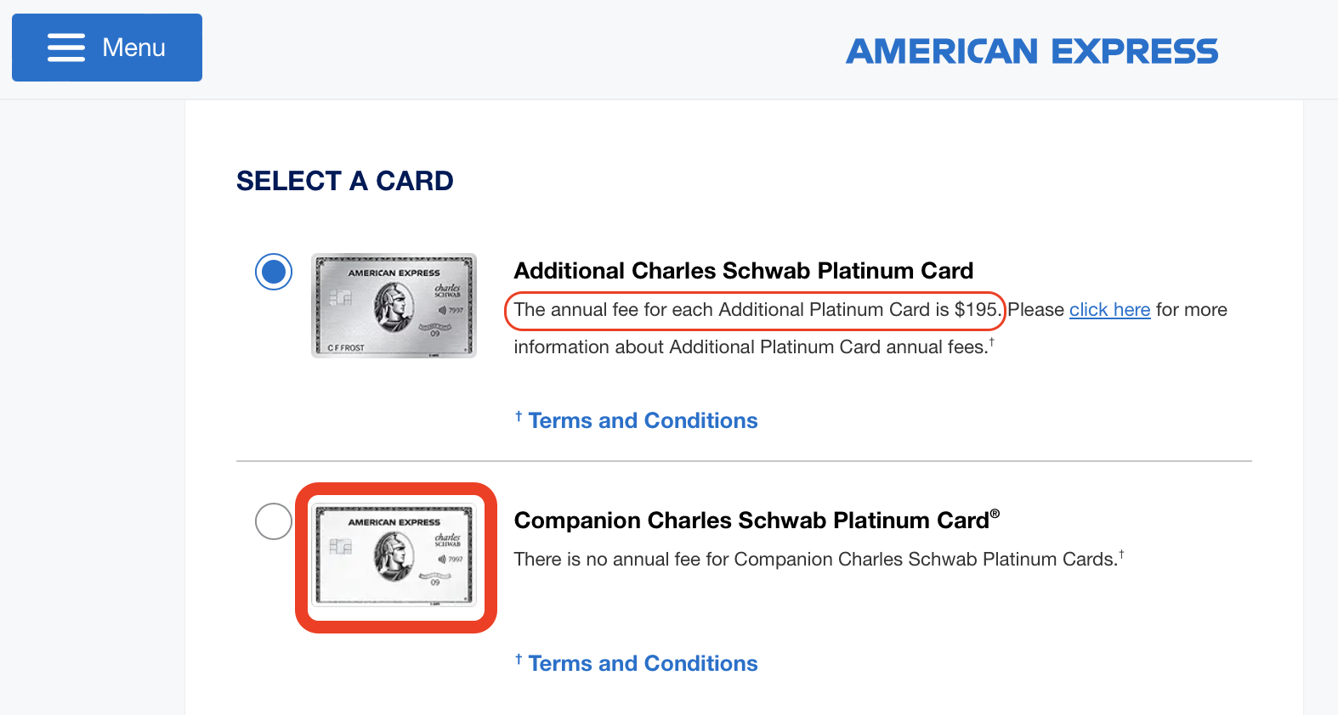Click dagger footnote after 'Card annual fees.'
Viewport: 1338px width, 715px height.
[x=992, y=341]
